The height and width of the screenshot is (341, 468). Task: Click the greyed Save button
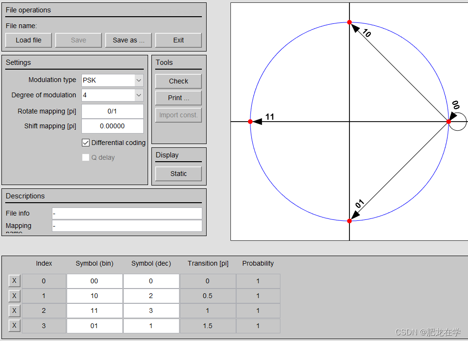(x=79, y=40)
